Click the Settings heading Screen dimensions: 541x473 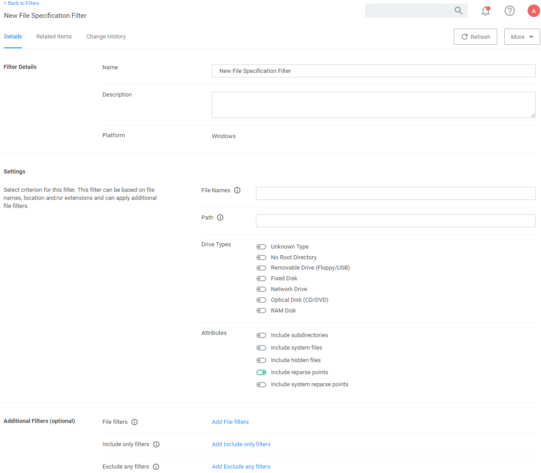(14, 172)
